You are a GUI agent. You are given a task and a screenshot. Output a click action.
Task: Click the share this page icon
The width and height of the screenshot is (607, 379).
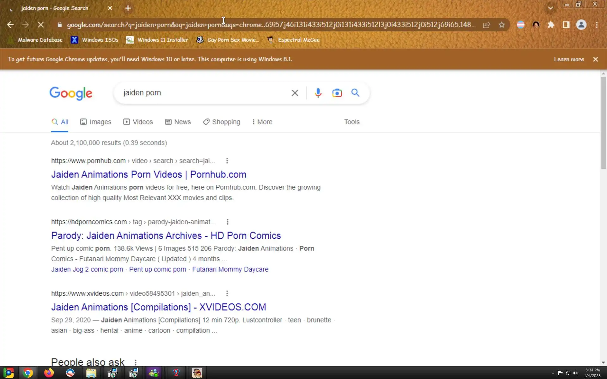coord(487,25)
